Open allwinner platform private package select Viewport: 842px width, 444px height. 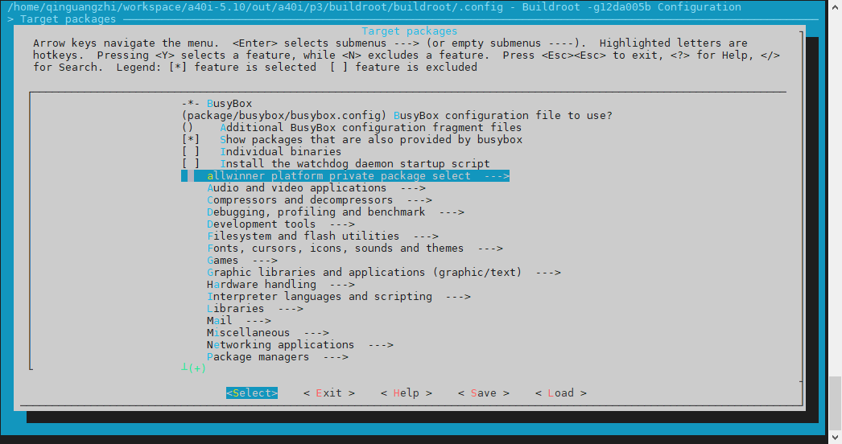345,176
